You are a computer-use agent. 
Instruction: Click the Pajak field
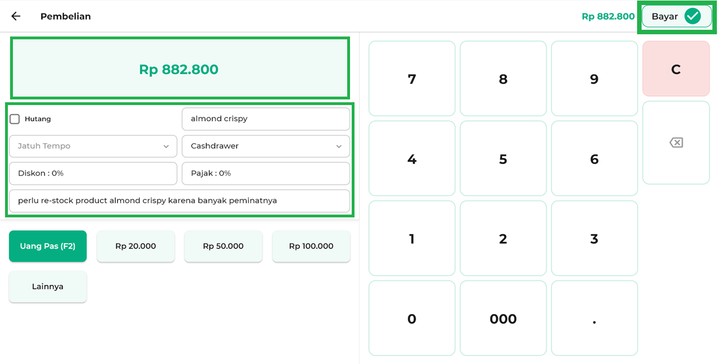tap(266, 174)
